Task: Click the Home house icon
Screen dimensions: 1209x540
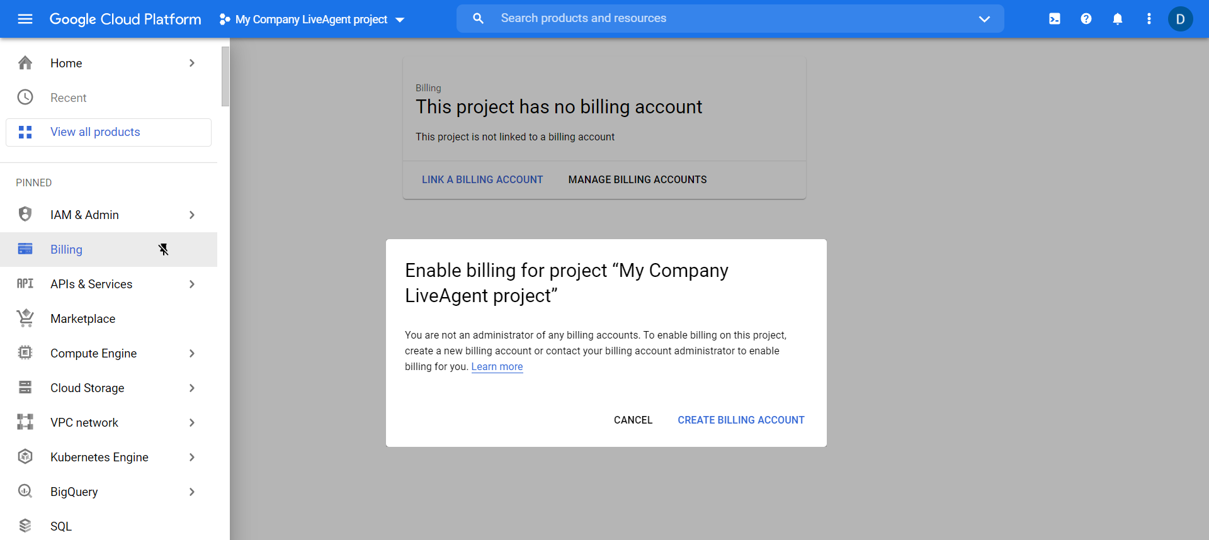Action: (25, 63)
